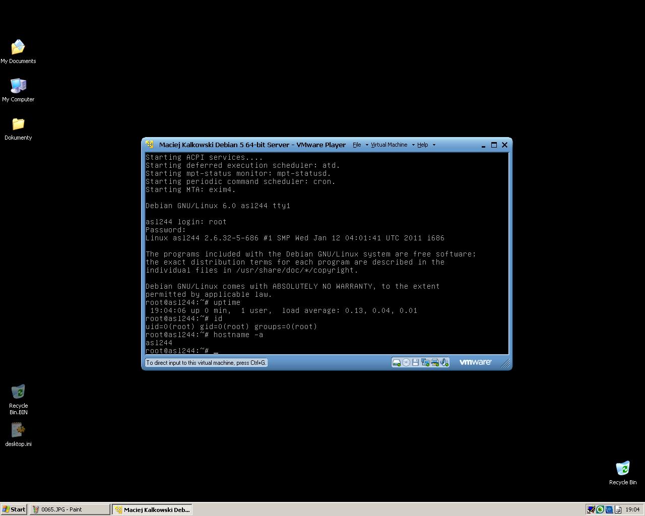Screen dimensions: 645x516
Task: Click the 'ABSOLUTELY NO WARRANTY' line
Action: (293, 286)
